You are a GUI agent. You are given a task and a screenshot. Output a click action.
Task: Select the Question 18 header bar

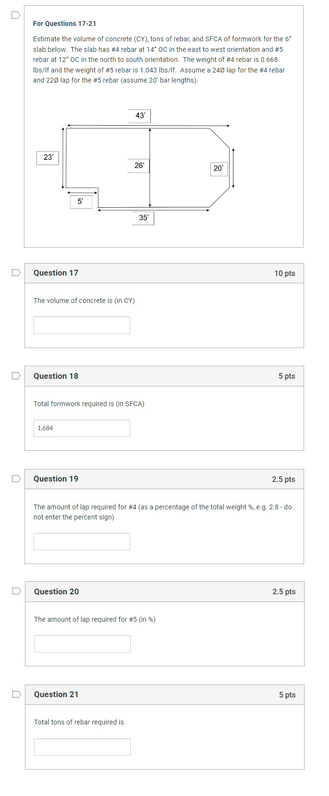164,376
